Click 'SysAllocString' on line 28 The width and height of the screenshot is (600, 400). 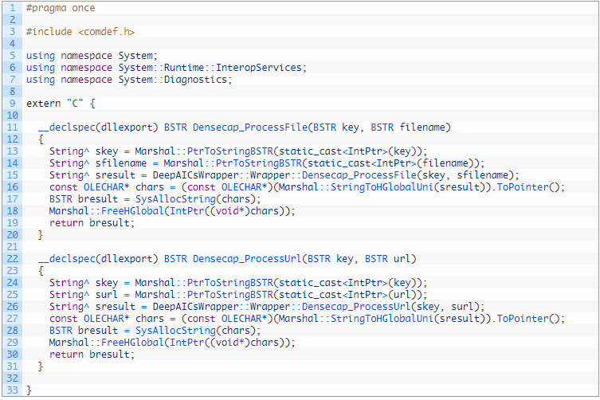(x=175, y=331)
